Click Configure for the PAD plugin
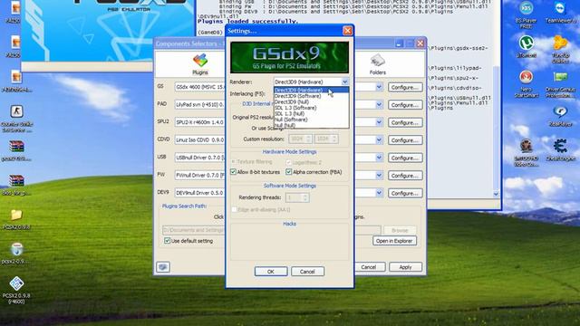This screenshot has height=326, width=580. (405, 105)
